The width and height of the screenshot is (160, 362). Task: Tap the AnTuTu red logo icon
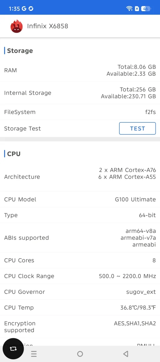[17, 26]
